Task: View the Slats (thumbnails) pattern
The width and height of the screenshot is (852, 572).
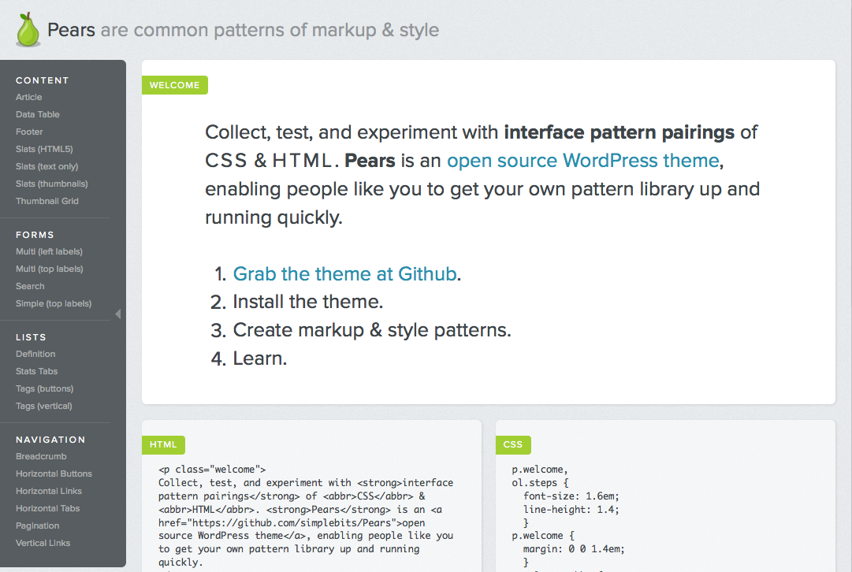Action: click(51, 184)
